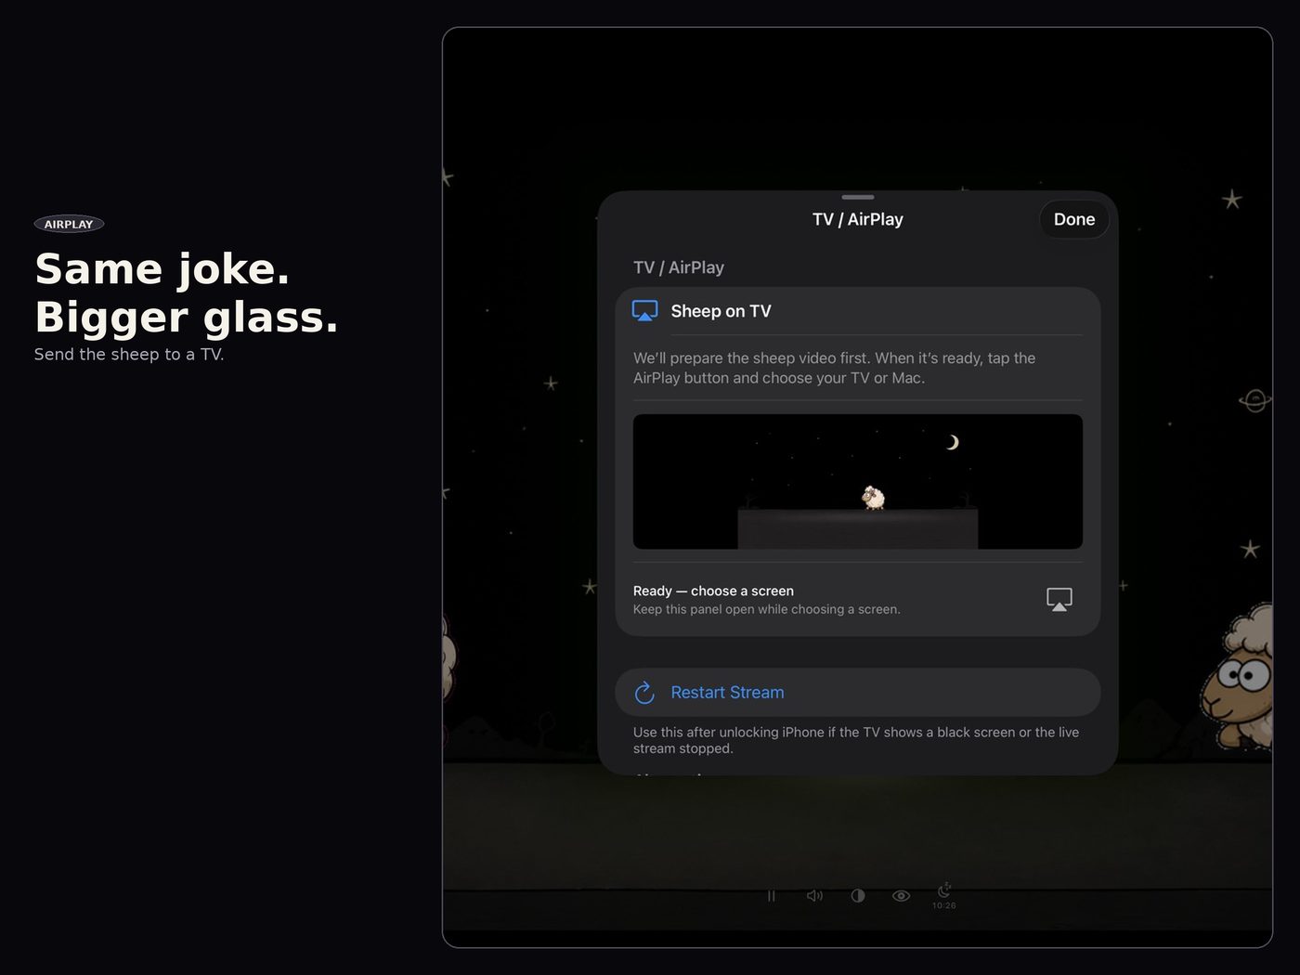This screenshot has width=1300, height=975.
Task: Tap the Done button
Action: click(1073, 220)
